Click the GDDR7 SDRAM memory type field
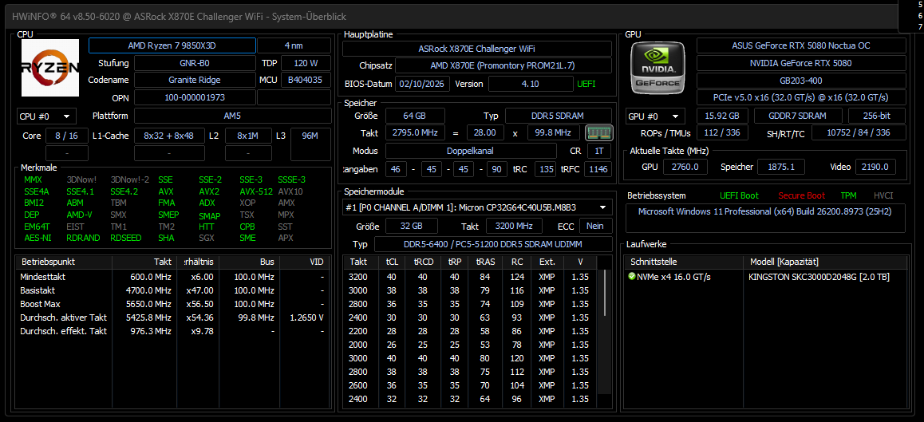The height and width of the screenshot is (422, 924). click(797, 116)
